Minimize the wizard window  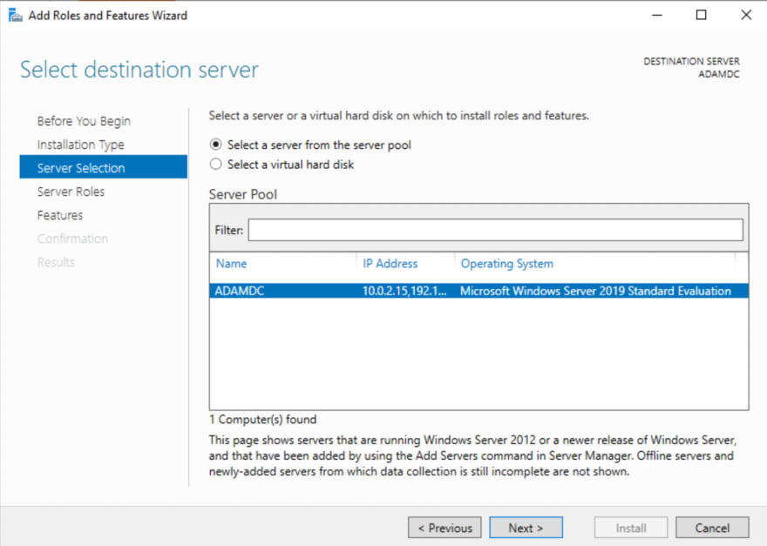point(657,15)
